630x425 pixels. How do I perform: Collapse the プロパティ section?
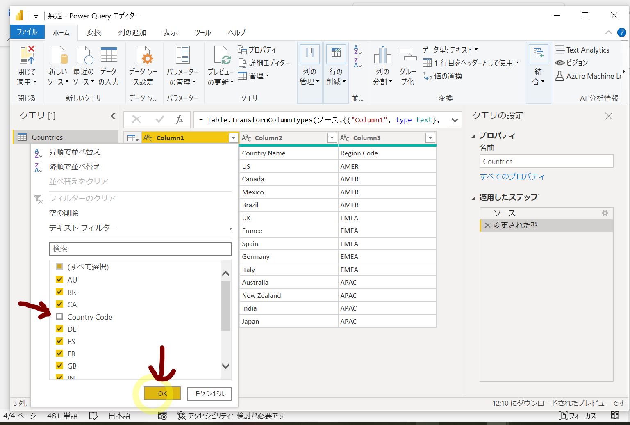(474, 136)
